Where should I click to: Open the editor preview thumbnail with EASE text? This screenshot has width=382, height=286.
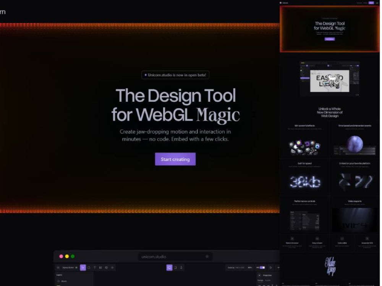tap(329, 79)
